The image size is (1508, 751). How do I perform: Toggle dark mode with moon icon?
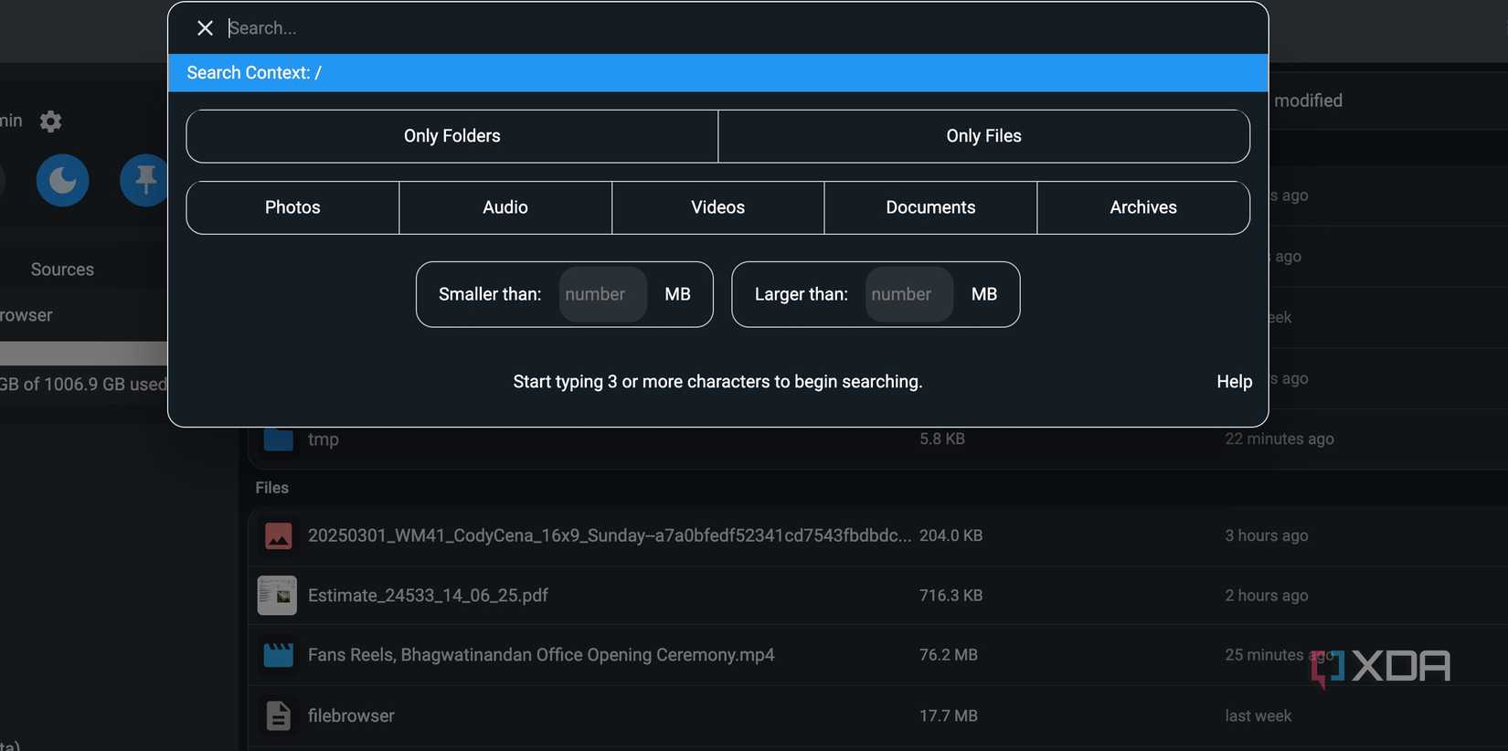[x=62, y=181]
